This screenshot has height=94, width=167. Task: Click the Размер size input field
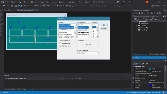pyautogui.click(x=95, y=25)
